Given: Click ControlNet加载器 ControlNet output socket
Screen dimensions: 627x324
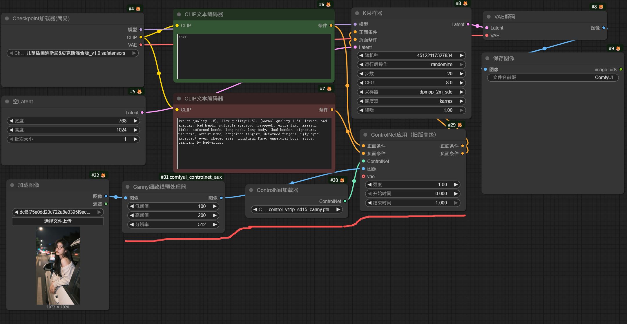Looking at the screenshot, I should [x=345, y=201].
